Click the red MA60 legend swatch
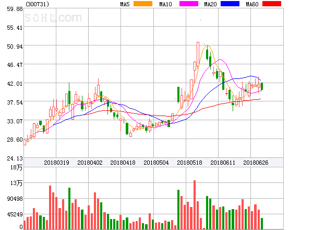Viewport: 313px width, 230px height. [272, 4]
